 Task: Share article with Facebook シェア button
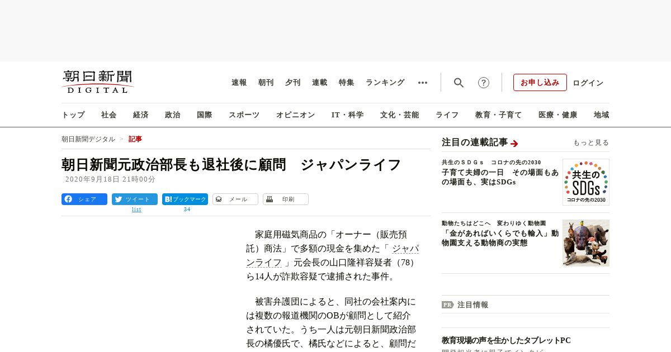(x=84, y=199)
